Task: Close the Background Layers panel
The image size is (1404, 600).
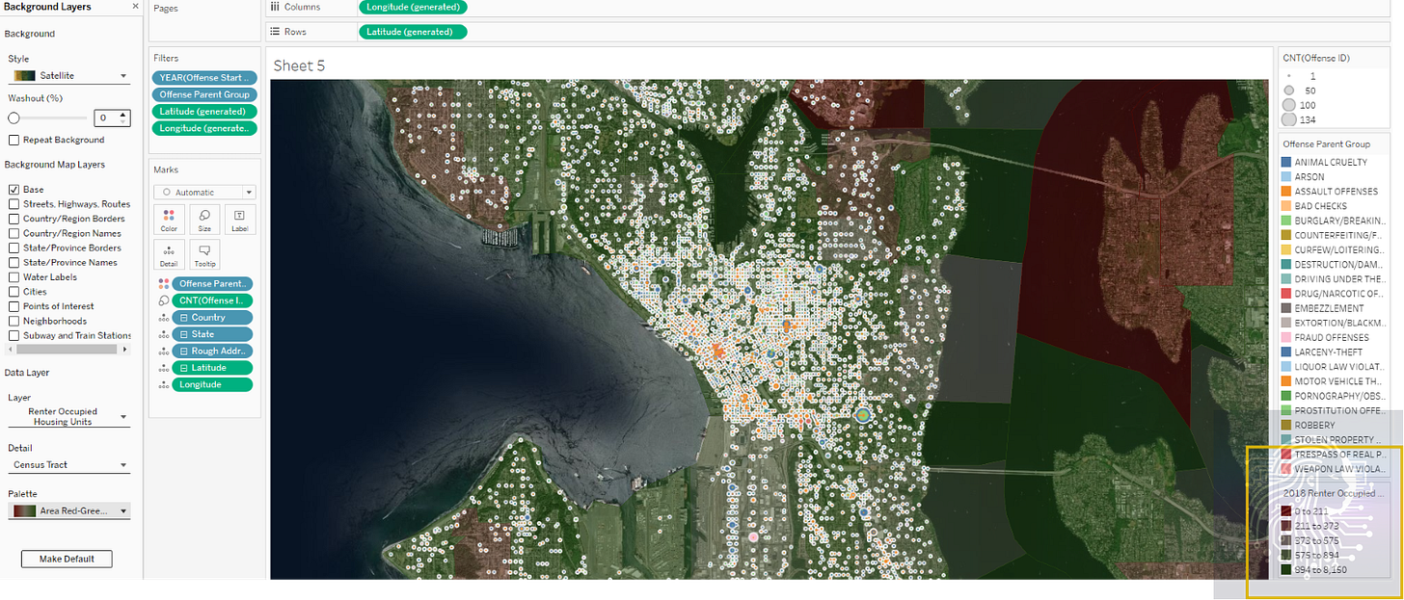Action: pyautogui.click(x=134, y=6)
